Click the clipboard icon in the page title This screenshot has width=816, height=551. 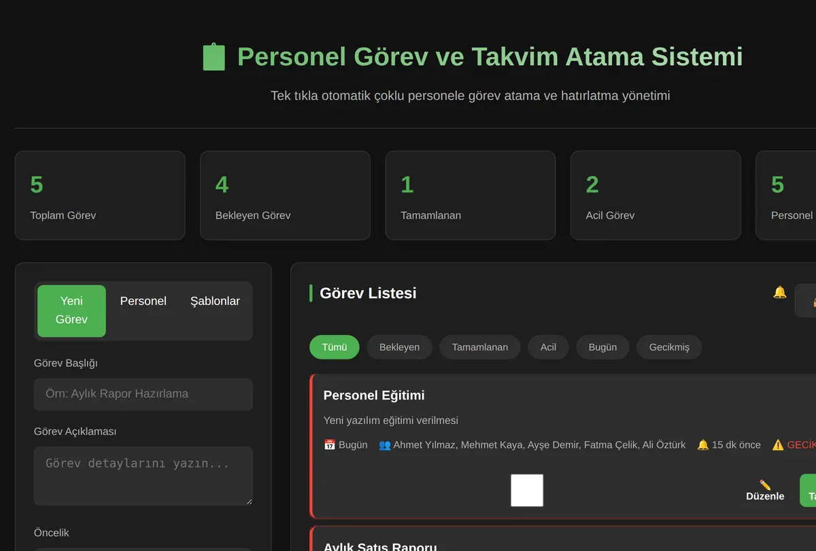tap(214, 57)
